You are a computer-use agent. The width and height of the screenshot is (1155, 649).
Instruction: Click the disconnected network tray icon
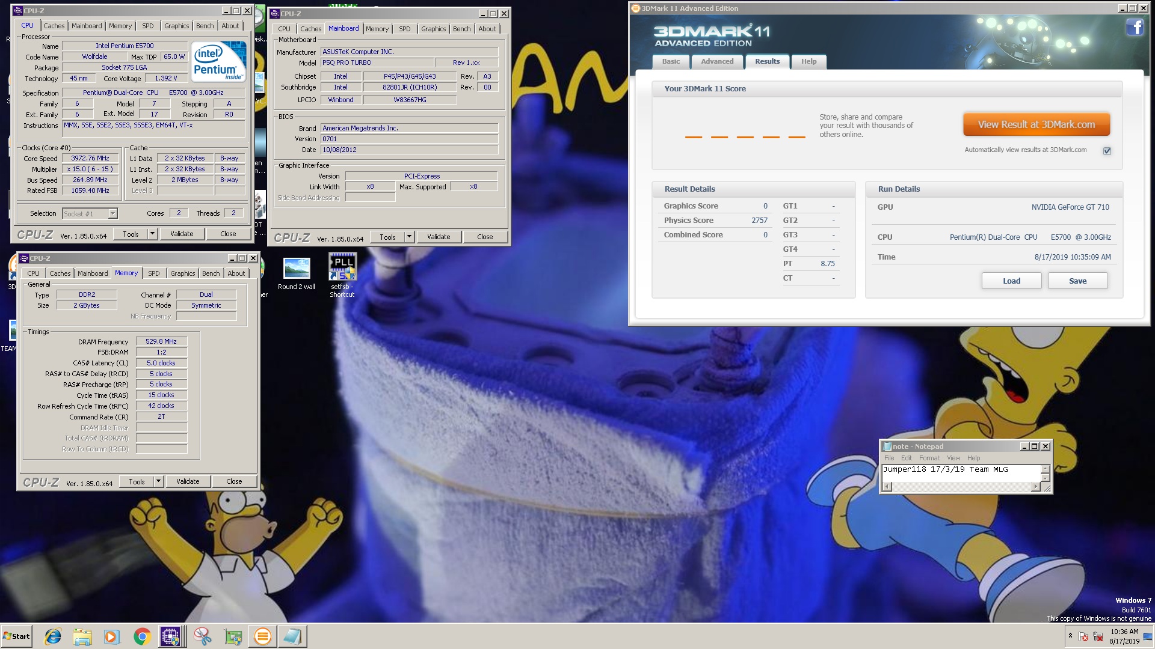point(1098,636)
